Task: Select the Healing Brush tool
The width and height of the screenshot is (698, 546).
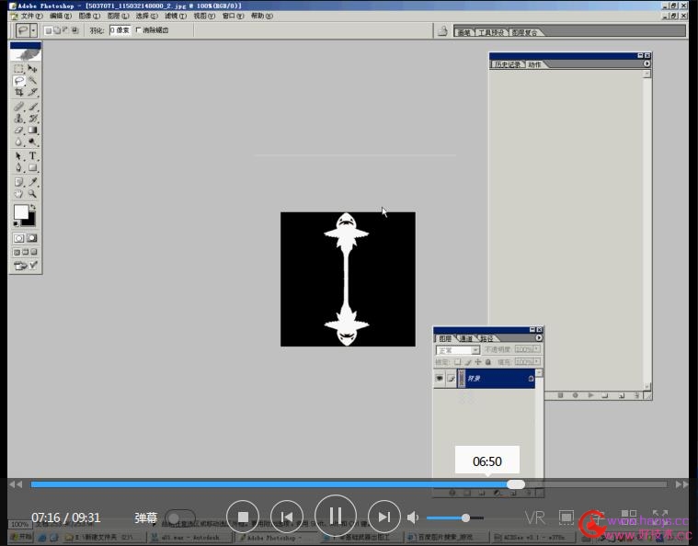Action: tap(18, 107)
